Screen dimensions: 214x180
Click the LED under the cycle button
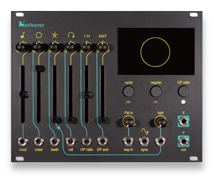point(128,102)
